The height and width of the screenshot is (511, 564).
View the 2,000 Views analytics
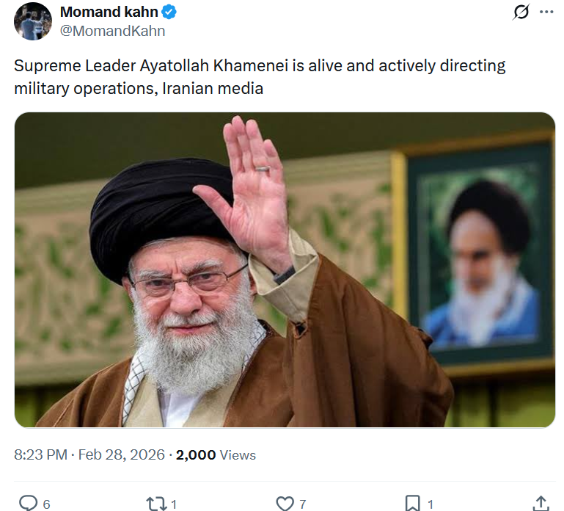216,455
